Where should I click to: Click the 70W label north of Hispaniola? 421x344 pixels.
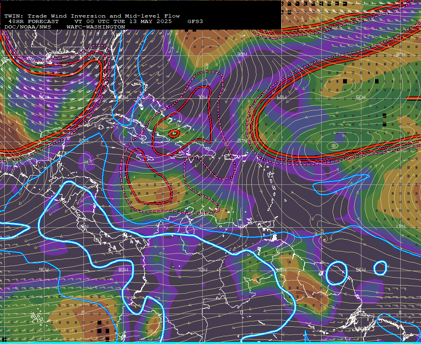click(x=203, y=97)
